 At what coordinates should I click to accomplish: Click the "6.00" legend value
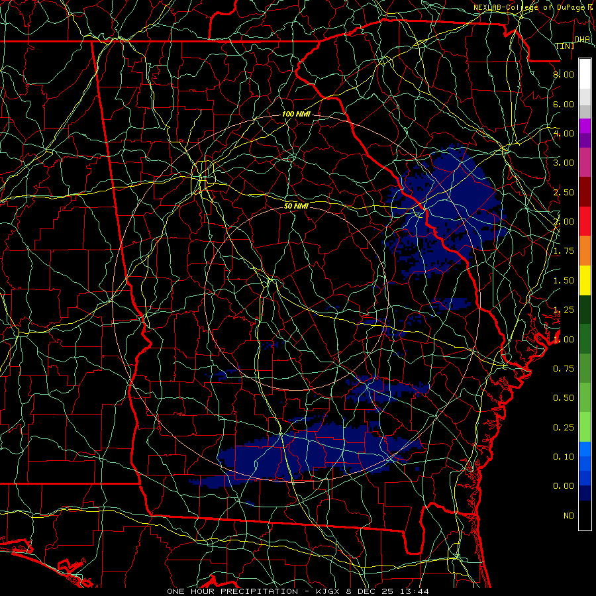[564, 104]
